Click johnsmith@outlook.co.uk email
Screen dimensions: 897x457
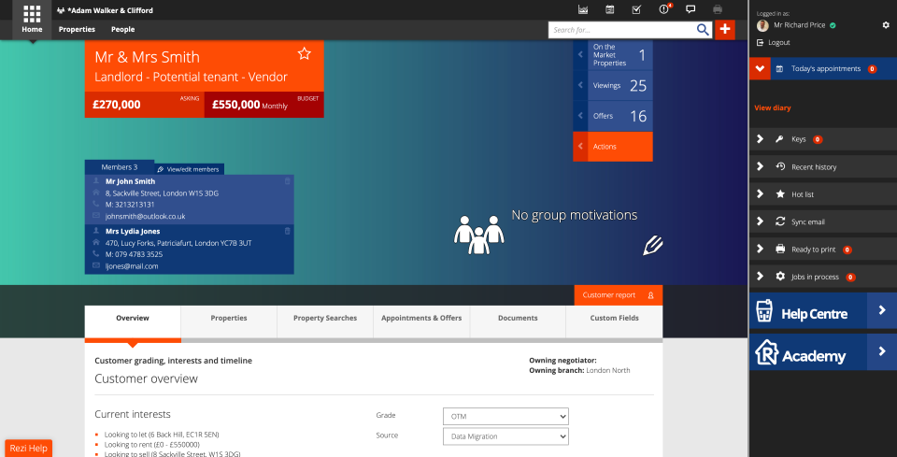(146, 216)
